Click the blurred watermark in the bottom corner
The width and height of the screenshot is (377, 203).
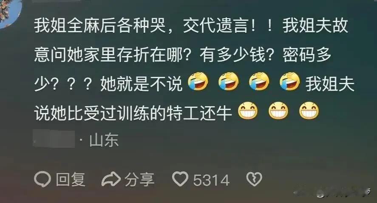click(332, 192)
